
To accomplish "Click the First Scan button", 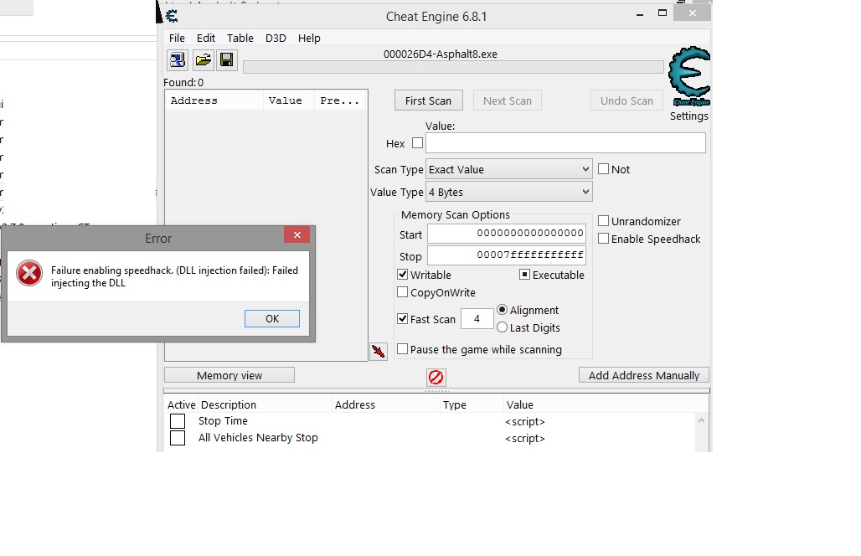I will [428, 100].
